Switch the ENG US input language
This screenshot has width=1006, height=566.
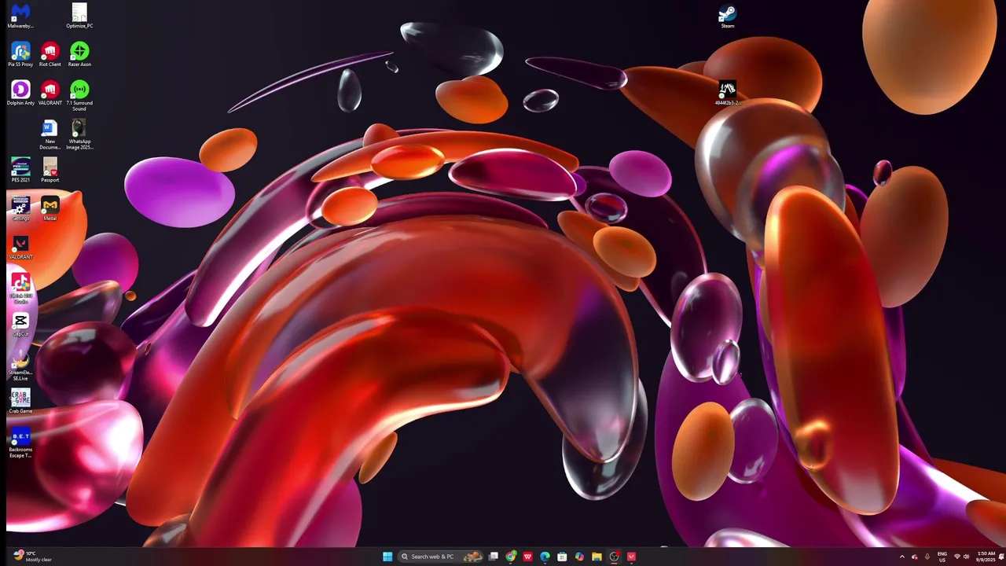(942, 557)
